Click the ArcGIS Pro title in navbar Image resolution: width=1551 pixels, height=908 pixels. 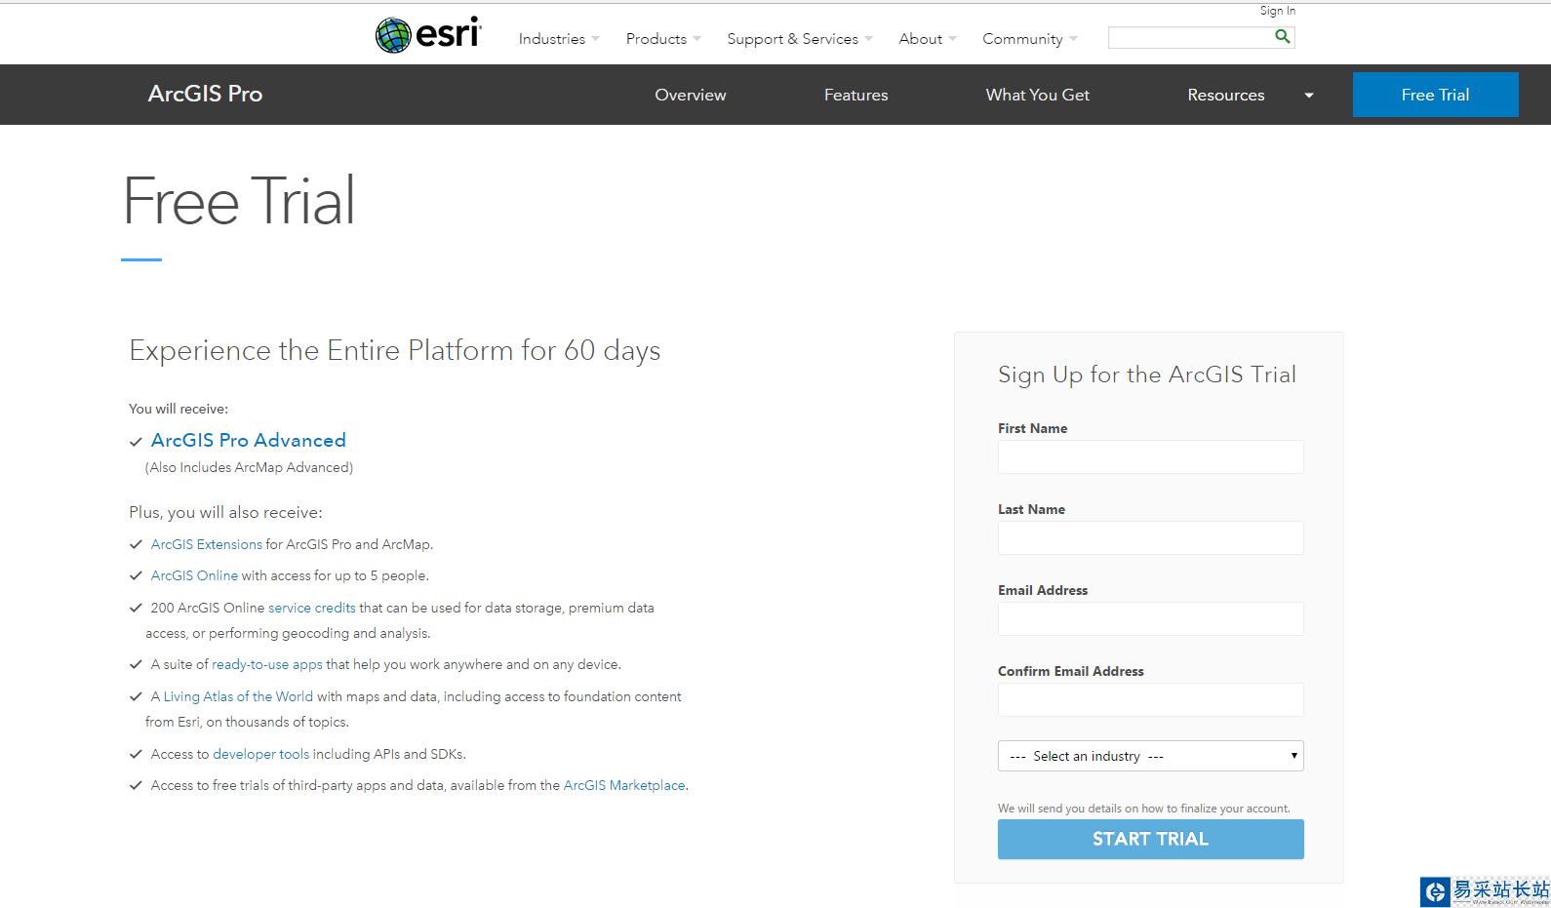[205, 94]
